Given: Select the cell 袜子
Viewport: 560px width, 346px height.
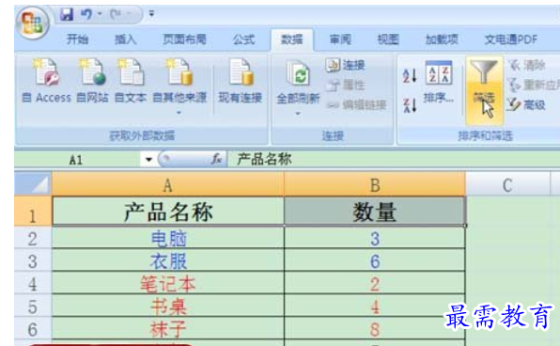Looking at the screenshot, I should (x=168, y=329).
